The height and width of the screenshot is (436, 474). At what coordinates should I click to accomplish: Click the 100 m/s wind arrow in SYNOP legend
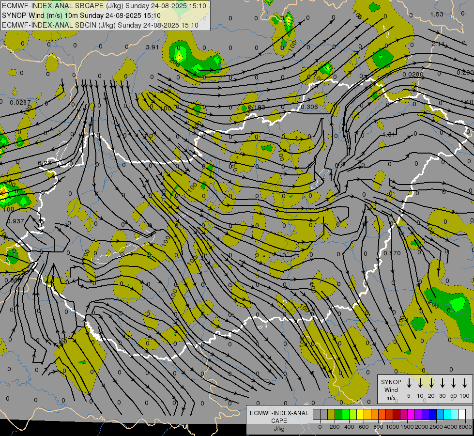465,383
